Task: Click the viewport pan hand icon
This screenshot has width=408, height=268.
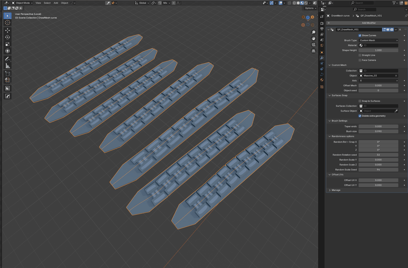Action: [x=314, y=38]
